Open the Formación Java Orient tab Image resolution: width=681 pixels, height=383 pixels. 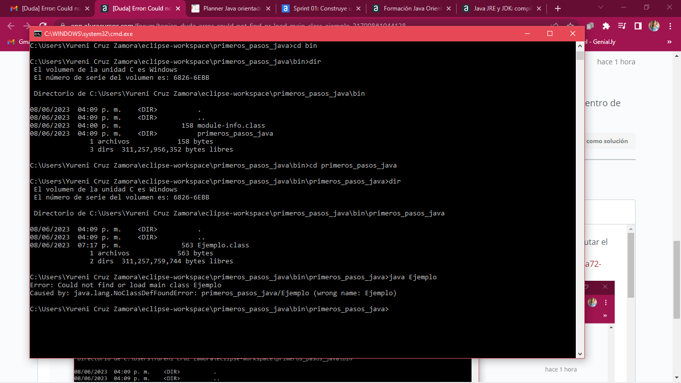point(411,8)
